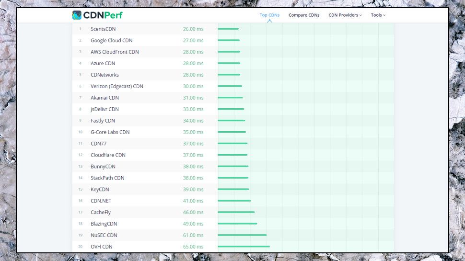
Task: Click the NuSEC CDN 61.00 ms value
Action: coord(193,235)
